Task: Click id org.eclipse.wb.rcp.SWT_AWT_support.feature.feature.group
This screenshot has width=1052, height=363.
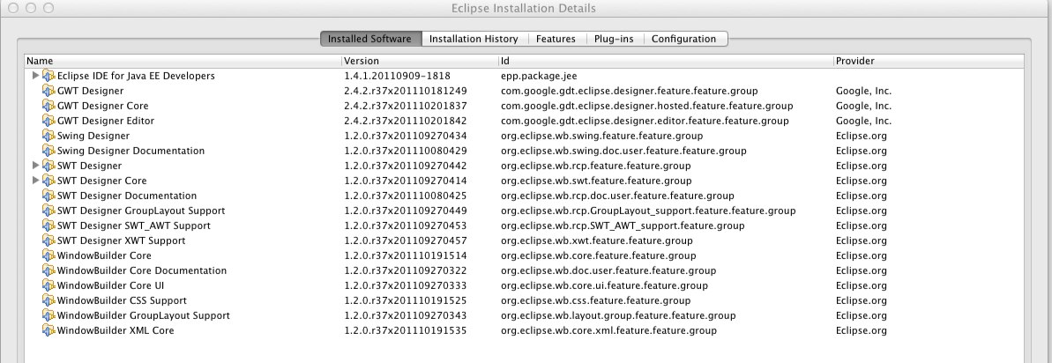Action: click(x=623, y=226)
